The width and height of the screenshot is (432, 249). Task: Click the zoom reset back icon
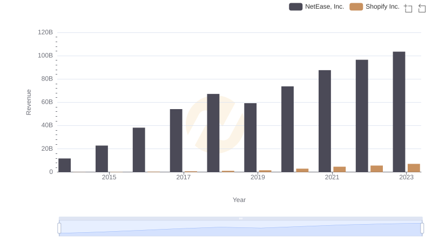pos(422,8)
